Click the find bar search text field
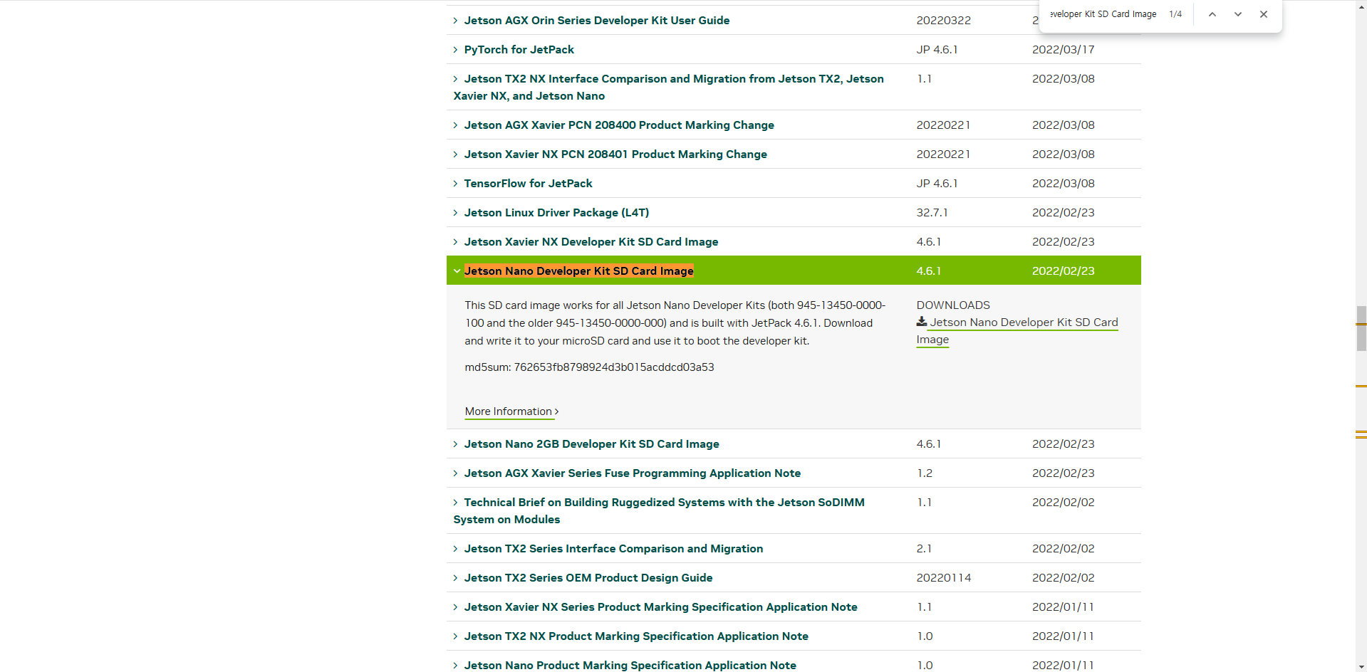Screen dimensions: 1367x672 (x=1103, y=14)
